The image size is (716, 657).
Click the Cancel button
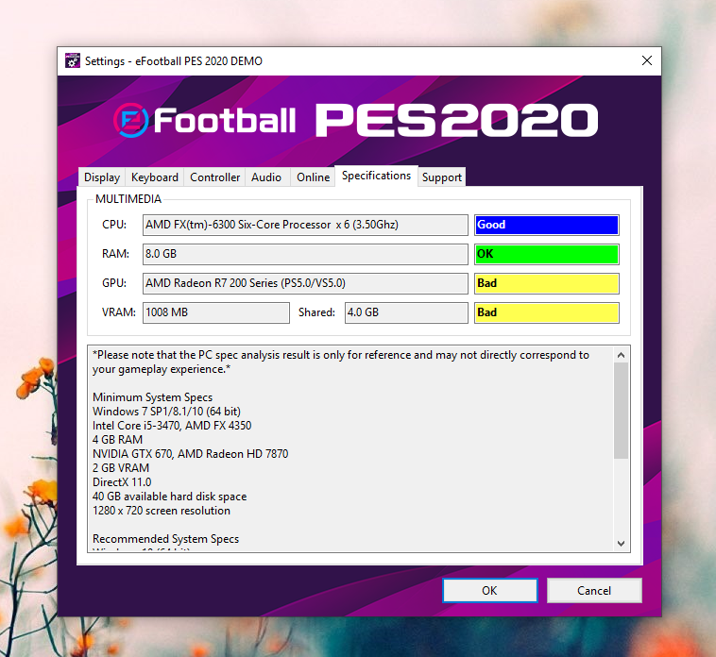(x=594, y=590)
